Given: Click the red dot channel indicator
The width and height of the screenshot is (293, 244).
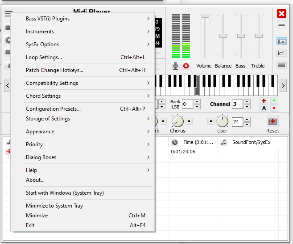Looking at the screenshot, I should [x=274, y=108].
